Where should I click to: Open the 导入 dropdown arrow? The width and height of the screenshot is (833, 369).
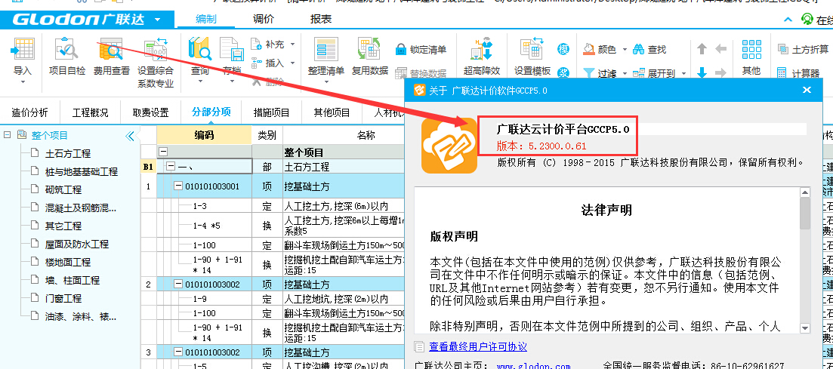click(23, 83)
